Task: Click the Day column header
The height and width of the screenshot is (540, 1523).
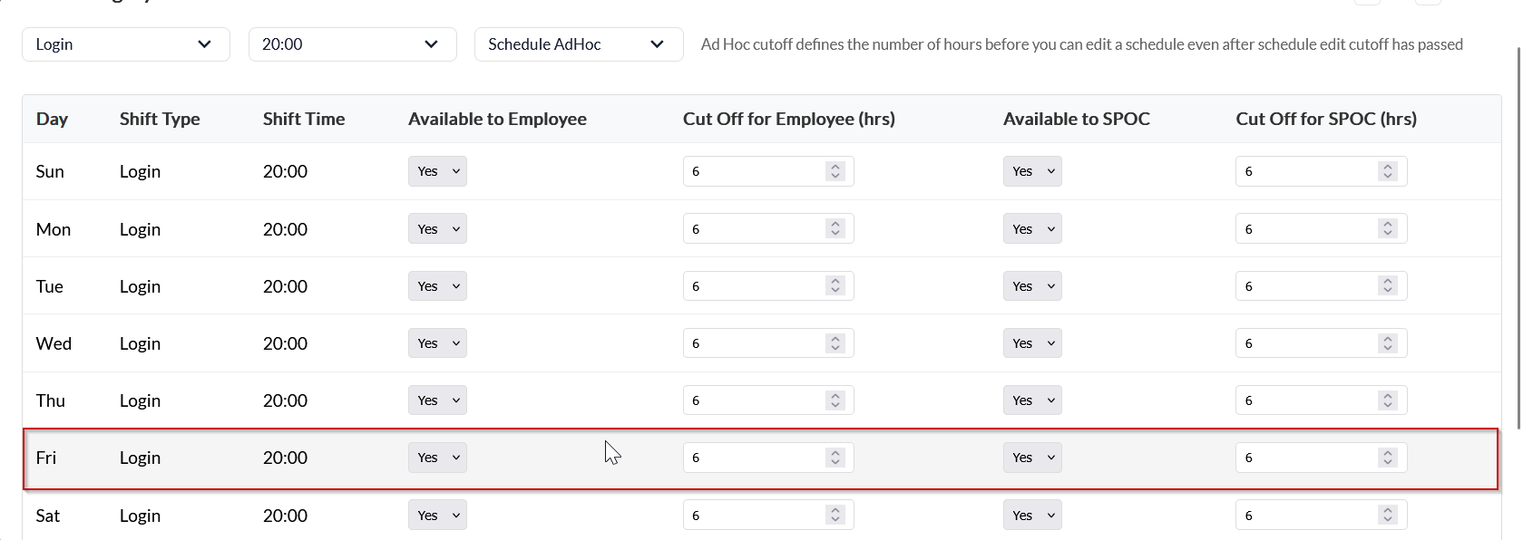Action: pyautogui.click(x=52, y=119)
